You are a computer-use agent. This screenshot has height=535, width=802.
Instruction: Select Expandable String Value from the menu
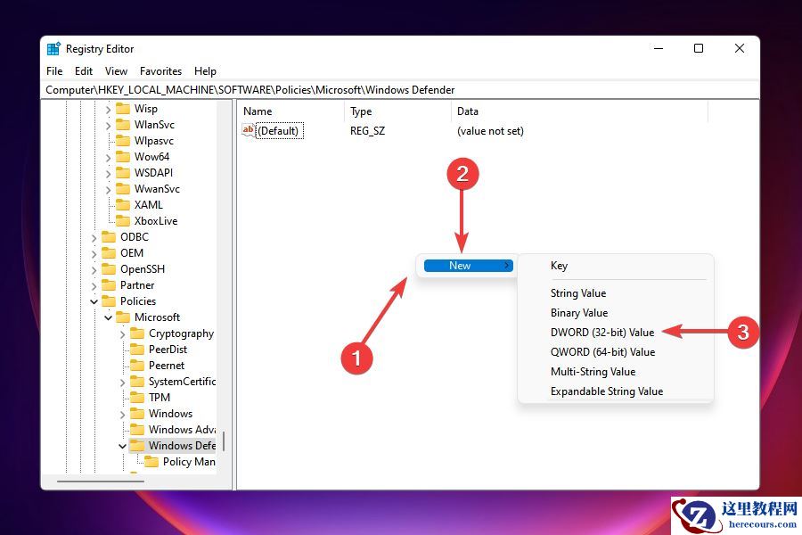point(606,391)
